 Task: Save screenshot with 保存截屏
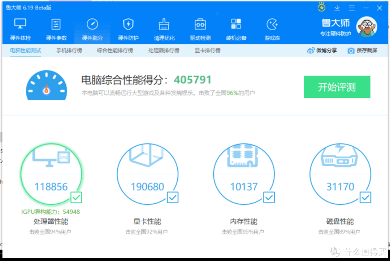(x=363, y=51)
